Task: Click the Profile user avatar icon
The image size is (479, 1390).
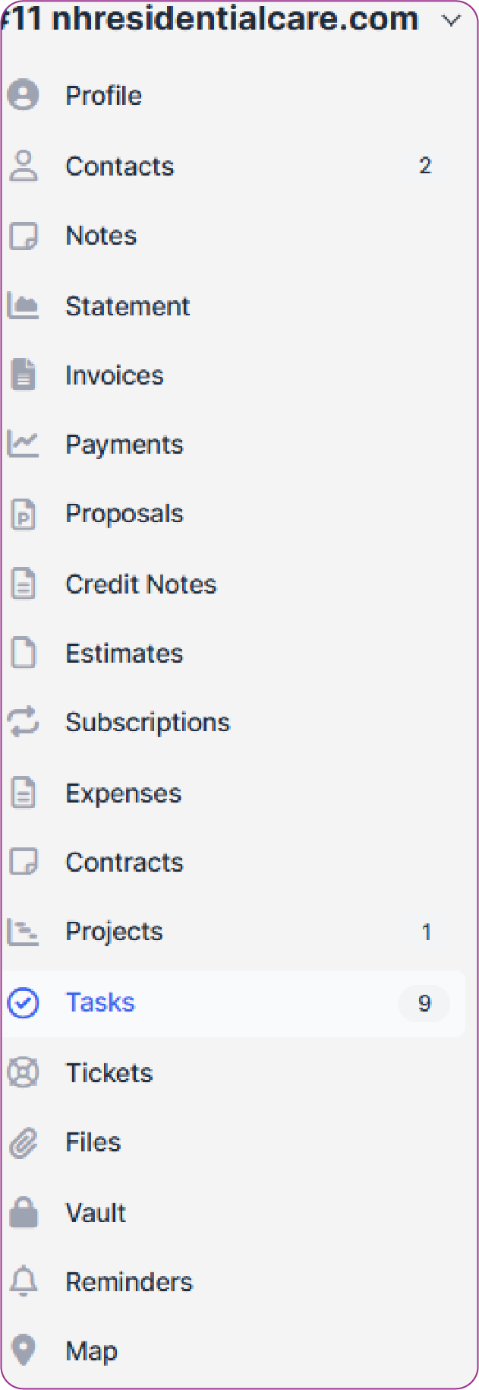Action: [x=24, y=95]
